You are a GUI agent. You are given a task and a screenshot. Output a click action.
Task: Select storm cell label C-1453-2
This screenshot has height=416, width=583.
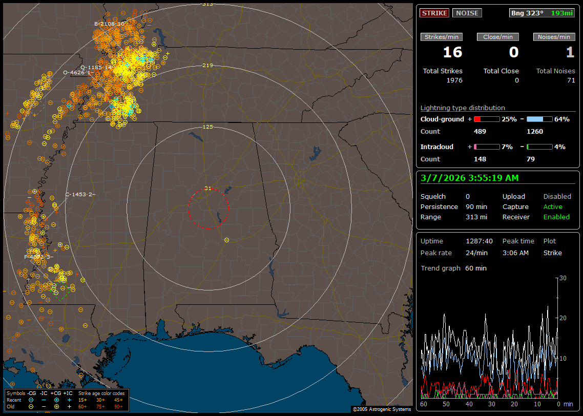79,194
